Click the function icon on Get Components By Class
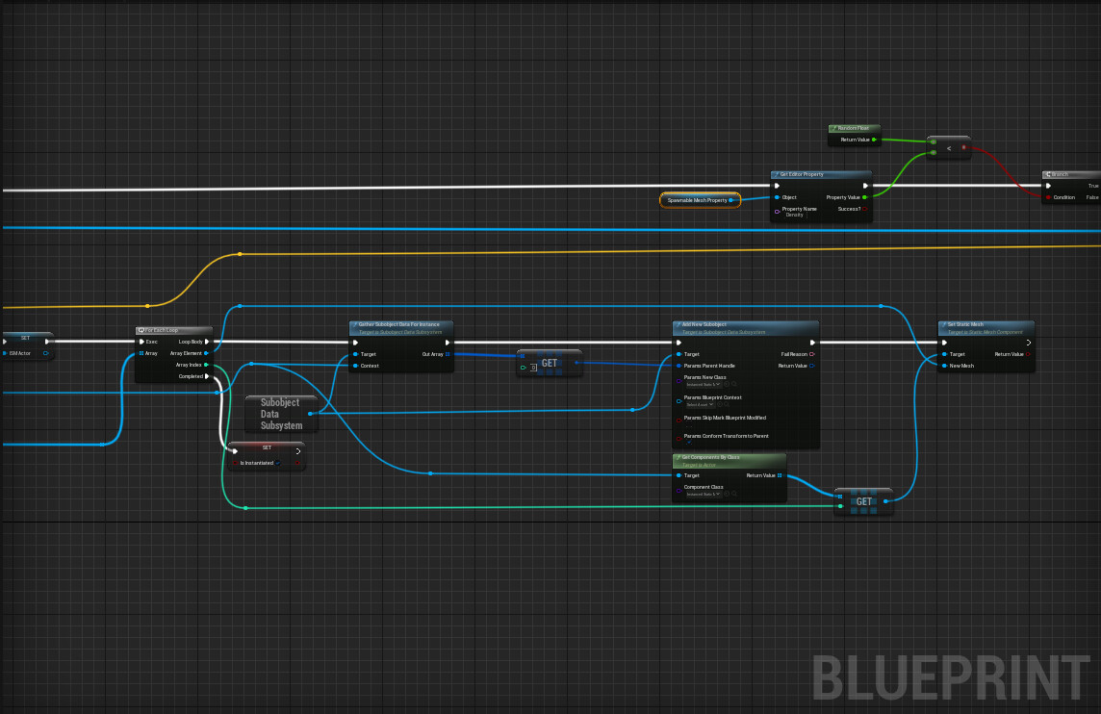Viewport: 1101px width, 714px height. pyautogui.click(x=678, y=456)
